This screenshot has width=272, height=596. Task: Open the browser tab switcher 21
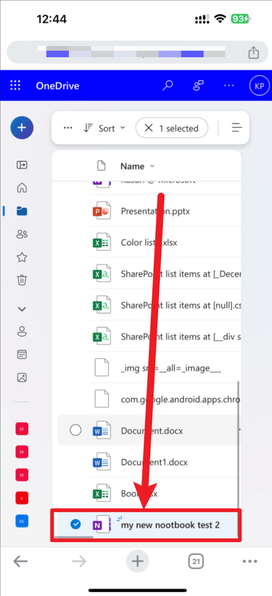[196, 561]
